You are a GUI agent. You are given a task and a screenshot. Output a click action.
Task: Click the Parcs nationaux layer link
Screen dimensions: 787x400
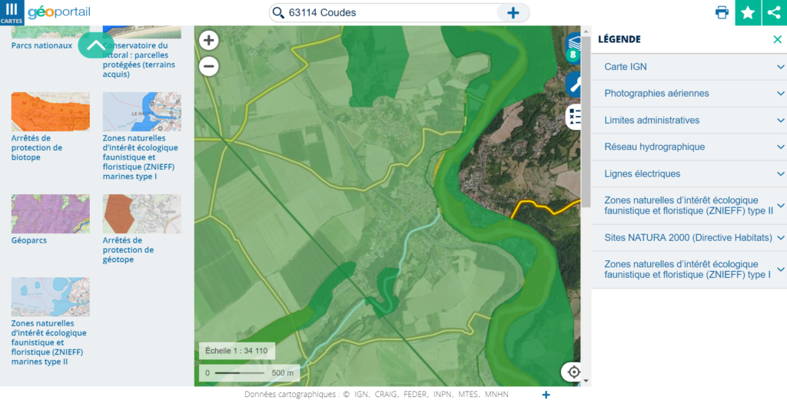click(x=42, y=45)
